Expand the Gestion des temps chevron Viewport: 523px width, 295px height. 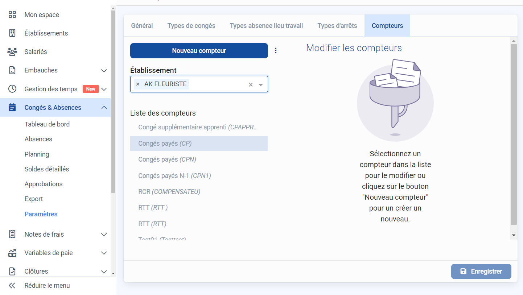click(x=104, y=89)
